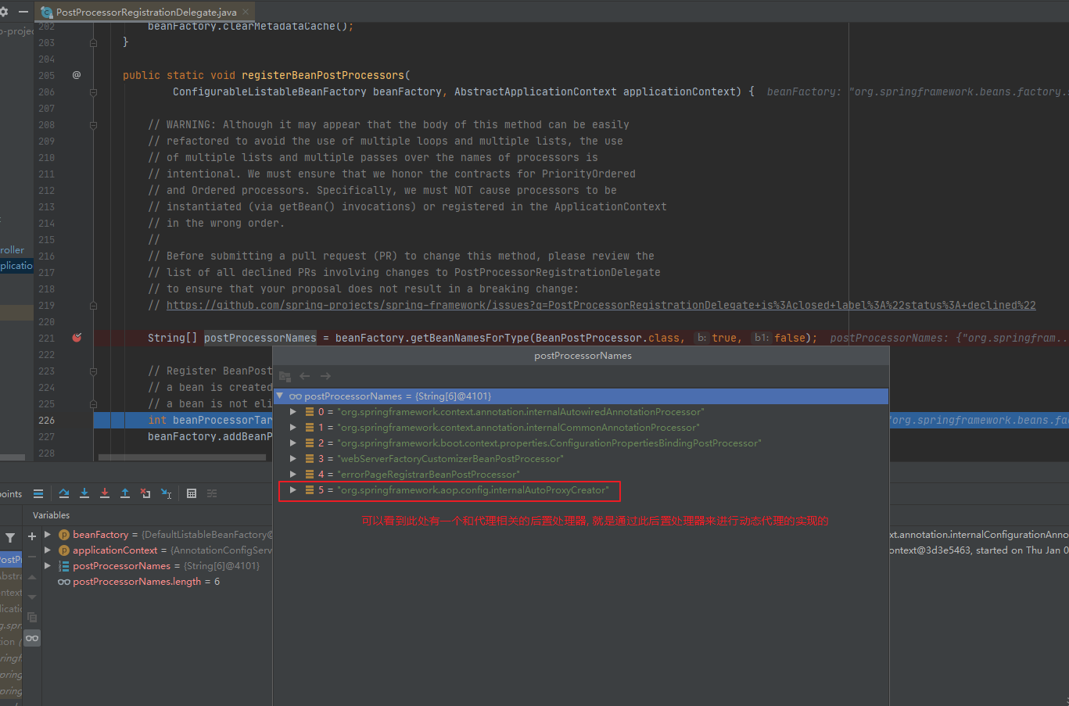Click the Remove Watch minus icon
This screenshot has width=1069, height=706.
pos(32,557)
